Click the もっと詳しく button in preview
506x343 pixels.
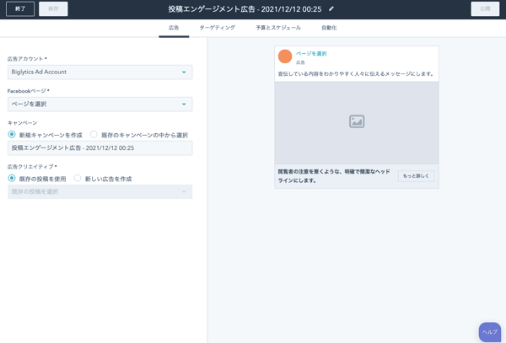point(416,176)
